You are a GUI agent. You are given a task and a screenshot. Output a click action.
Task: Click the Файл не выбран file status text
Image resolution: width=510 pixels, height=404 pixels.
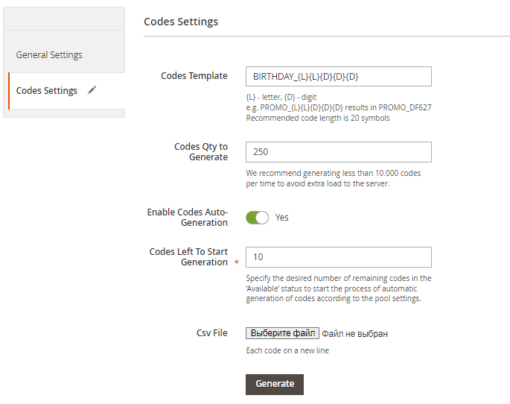tap(354, 334)
